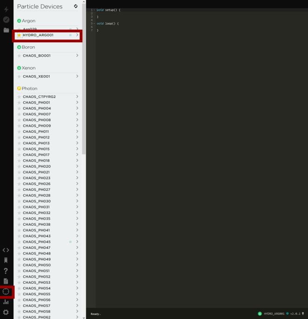Select the CHAOS_PH021 device name
The height and width of the screenshot is (319, 308).
coord(37,172)
